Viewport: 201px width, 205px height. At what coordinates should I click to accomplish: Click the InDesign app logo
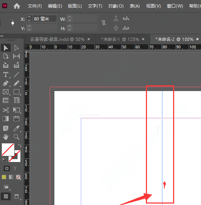click(x=5, y=6)
